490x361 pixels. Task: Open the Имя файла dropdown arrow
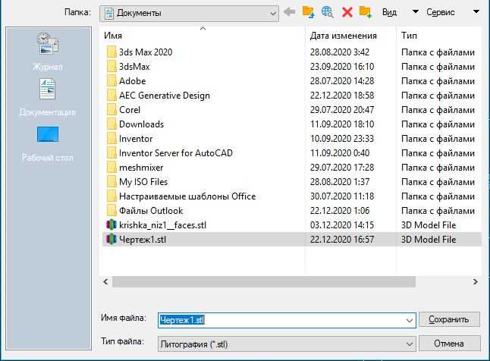(410, 320)
